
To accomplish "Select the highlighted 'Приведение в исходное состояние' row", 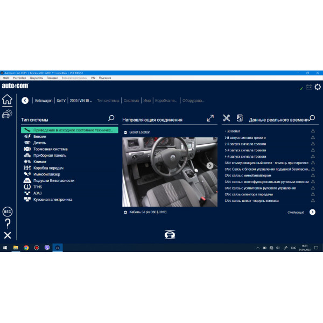I will click(x=69, y=130).
